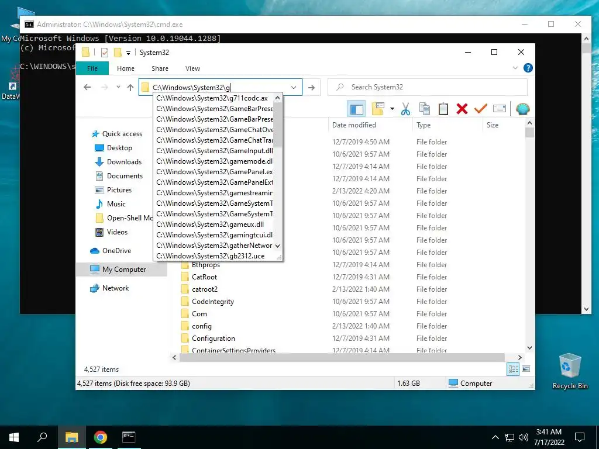
Task: Show hidden tray icons chevron
Action: pyautogui.click(x=495, y=437)
